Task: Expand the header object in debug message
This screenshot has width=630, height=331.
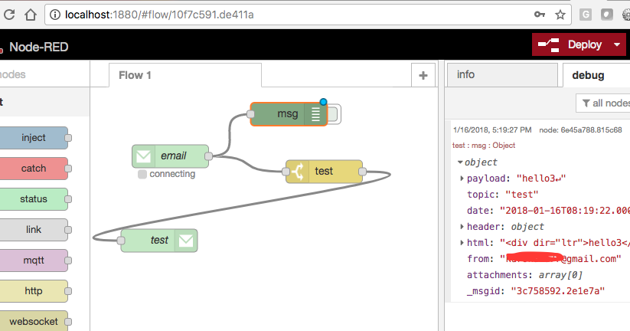Action: pyautogui.click(x=462, y=227)
